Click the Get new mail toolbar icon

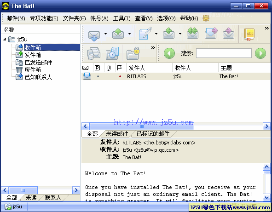point(94,35)
